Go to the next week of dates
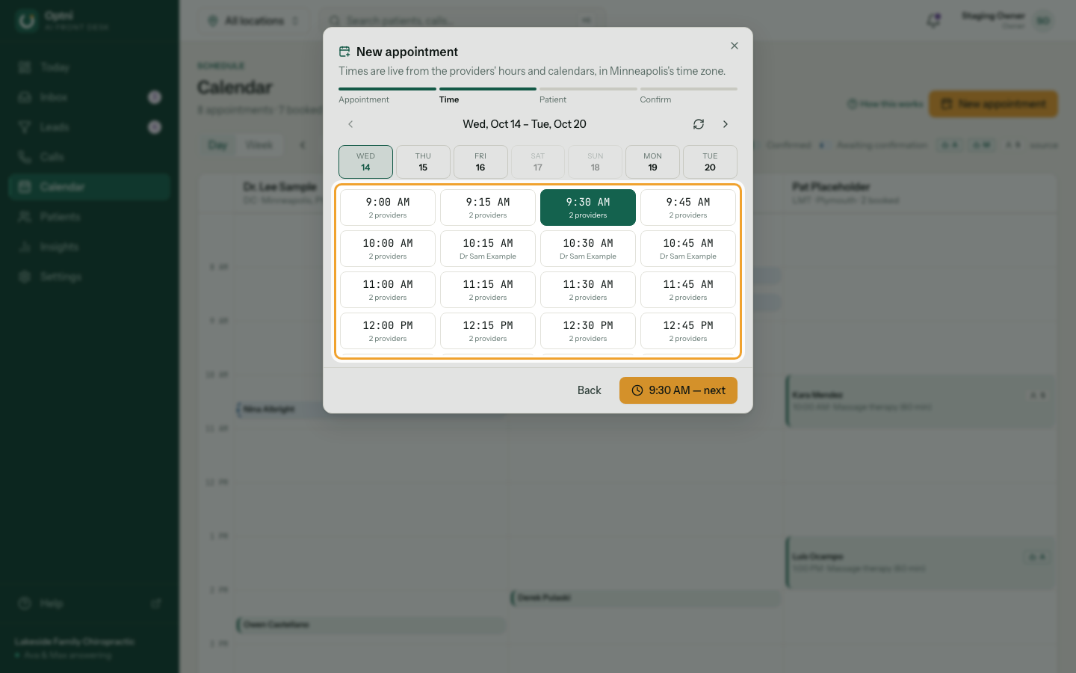Image resolution: width=1076 pixels, height=673 pixels. click(x=725, y=124)
